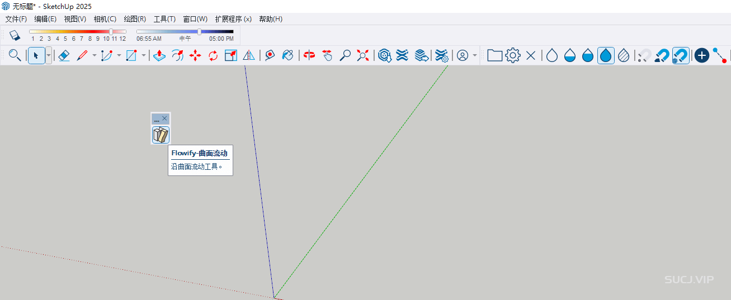
Task: Activate the Orbit camera tool
Action: (310, 55)
